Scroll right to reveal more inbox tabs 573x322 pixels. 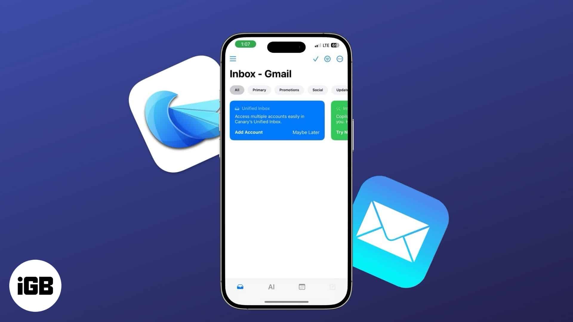(x=341, y=90)
